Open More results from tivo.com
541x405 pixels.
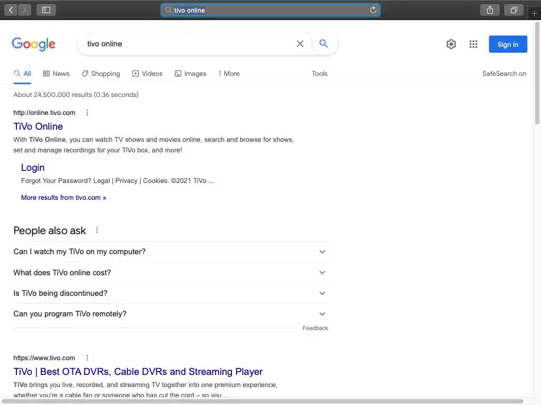pyautogui.click(x=63, y=198)
